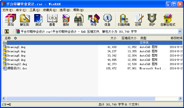The image size is (184, 108).
Task: Select the file name Drawing2.dwg
Action: click(16, 47)
